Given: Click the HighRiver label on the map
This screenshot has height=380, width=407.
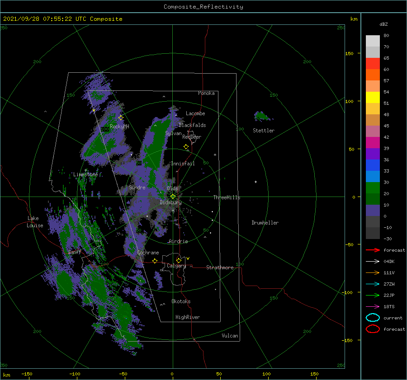Looking at the screenshot, I should [x=188, y=317].
